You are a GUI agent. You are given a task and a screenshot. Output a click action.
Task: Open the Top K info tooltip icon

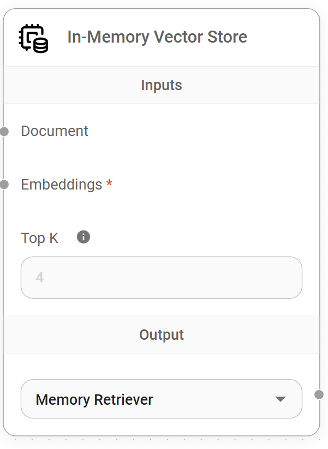tap(84, 237)
